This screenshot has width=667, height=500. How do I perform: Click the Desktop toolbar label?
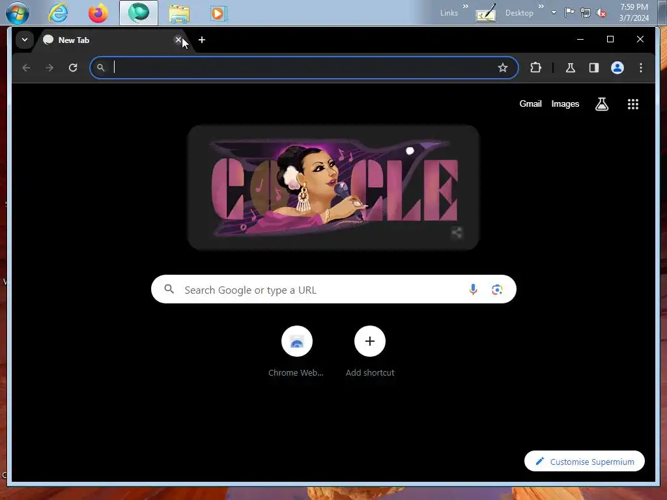(x=519, y=13)
